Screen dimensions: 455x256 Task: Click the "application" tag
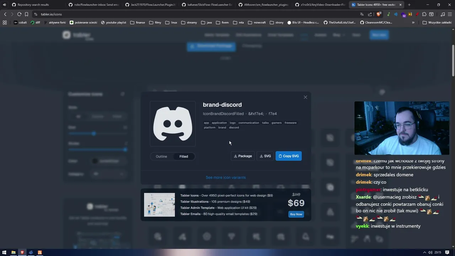pos(219,123)
